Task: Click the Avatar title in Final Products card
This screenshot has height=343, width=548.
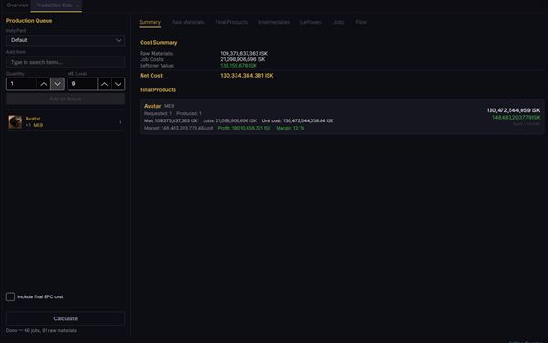Action: tap(153, 106)
